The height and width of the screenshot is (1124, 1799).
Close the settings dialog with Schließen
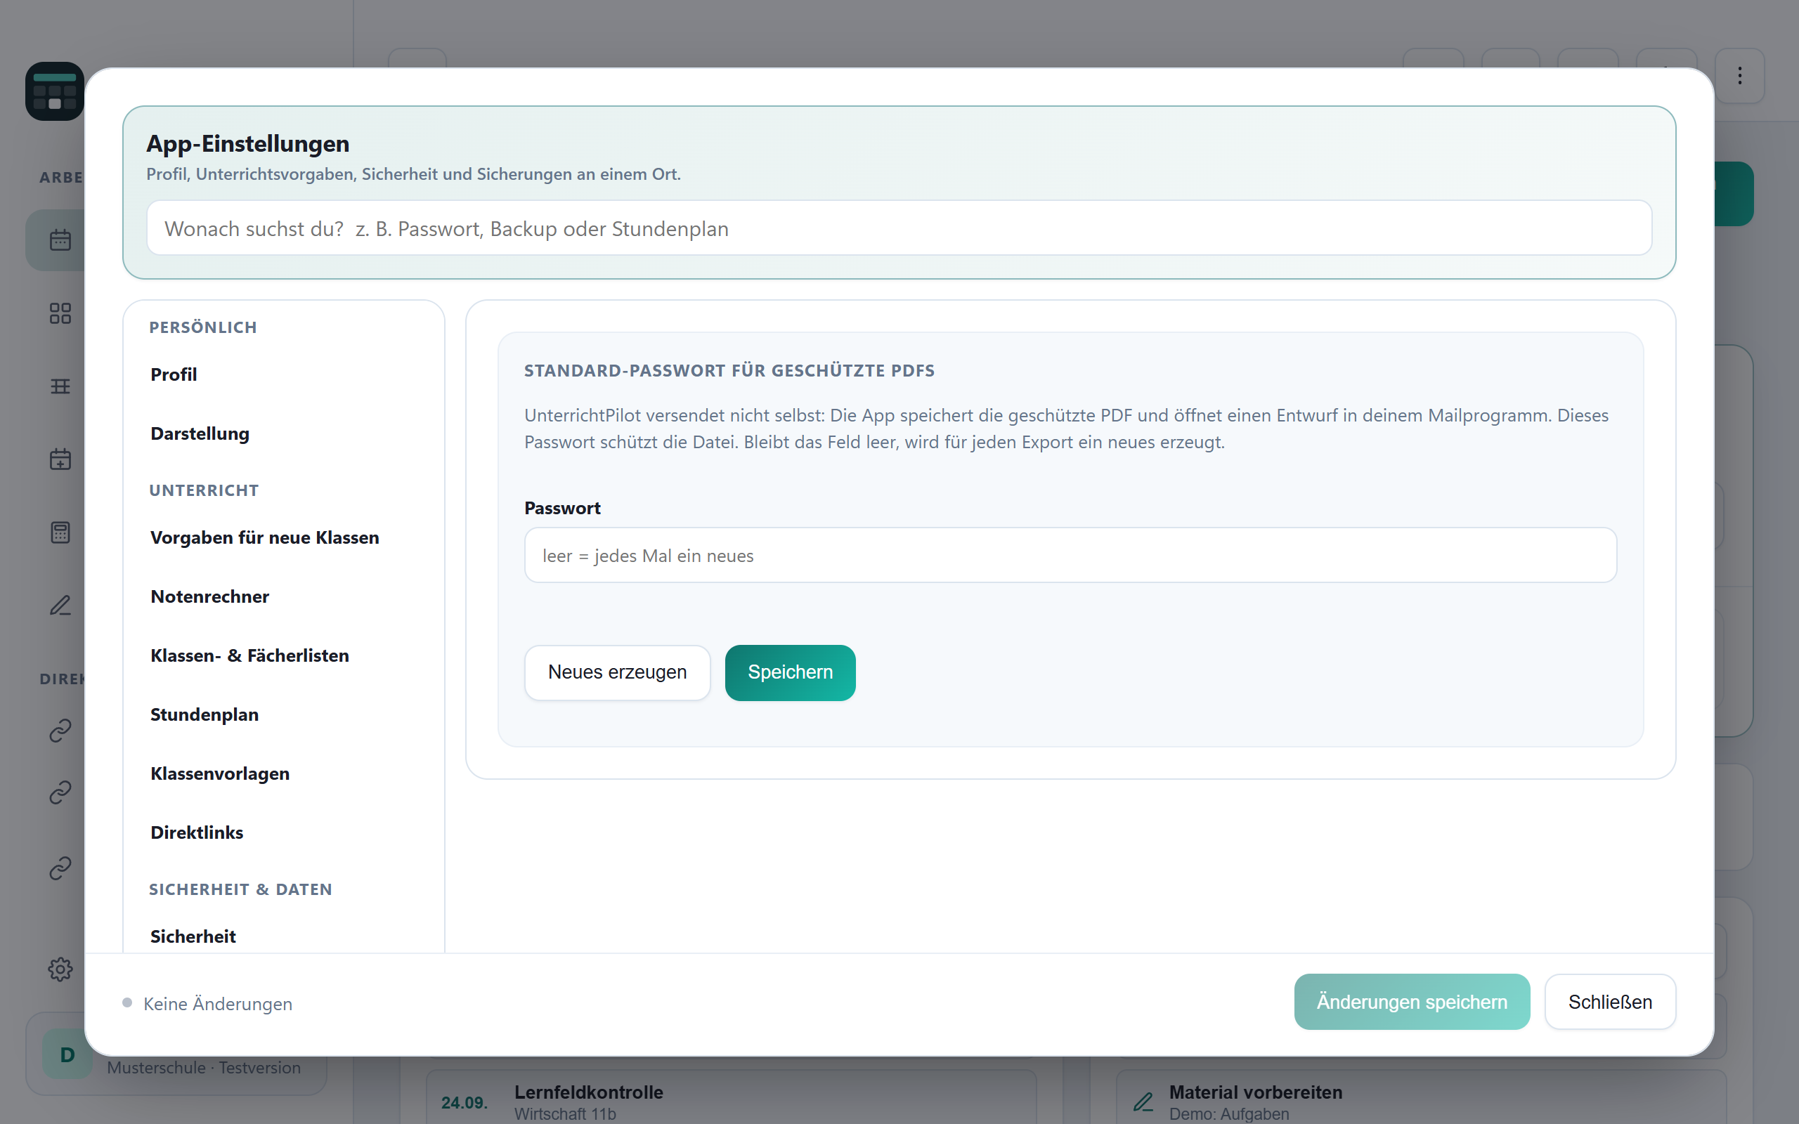tap(1610, 1001)
